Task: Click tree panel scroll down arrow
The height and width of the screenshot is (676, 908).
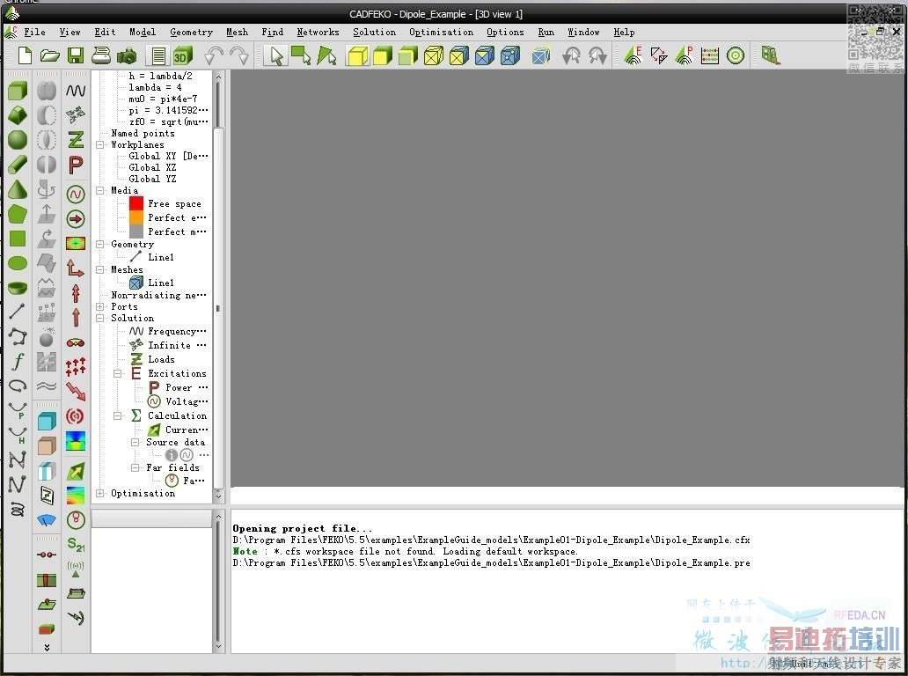Action: tap(218, 496)
